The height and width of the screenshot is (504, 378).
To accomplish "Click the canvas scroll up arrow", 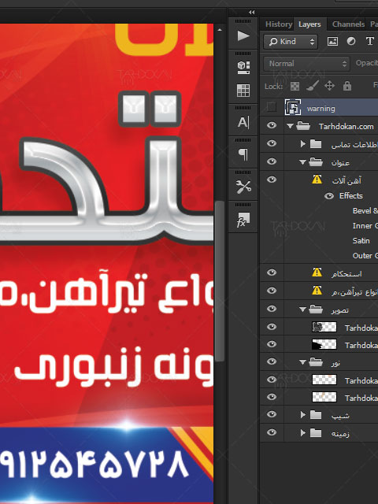I will pyautogui.click(x=220, y=30).
